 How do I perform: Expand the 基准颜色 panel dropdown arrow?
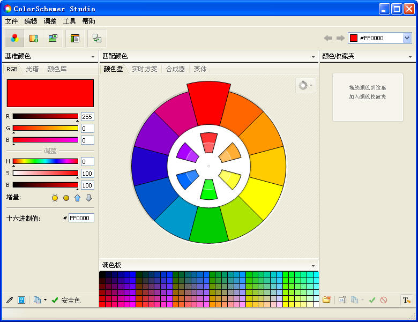click(x=93, y=57)
